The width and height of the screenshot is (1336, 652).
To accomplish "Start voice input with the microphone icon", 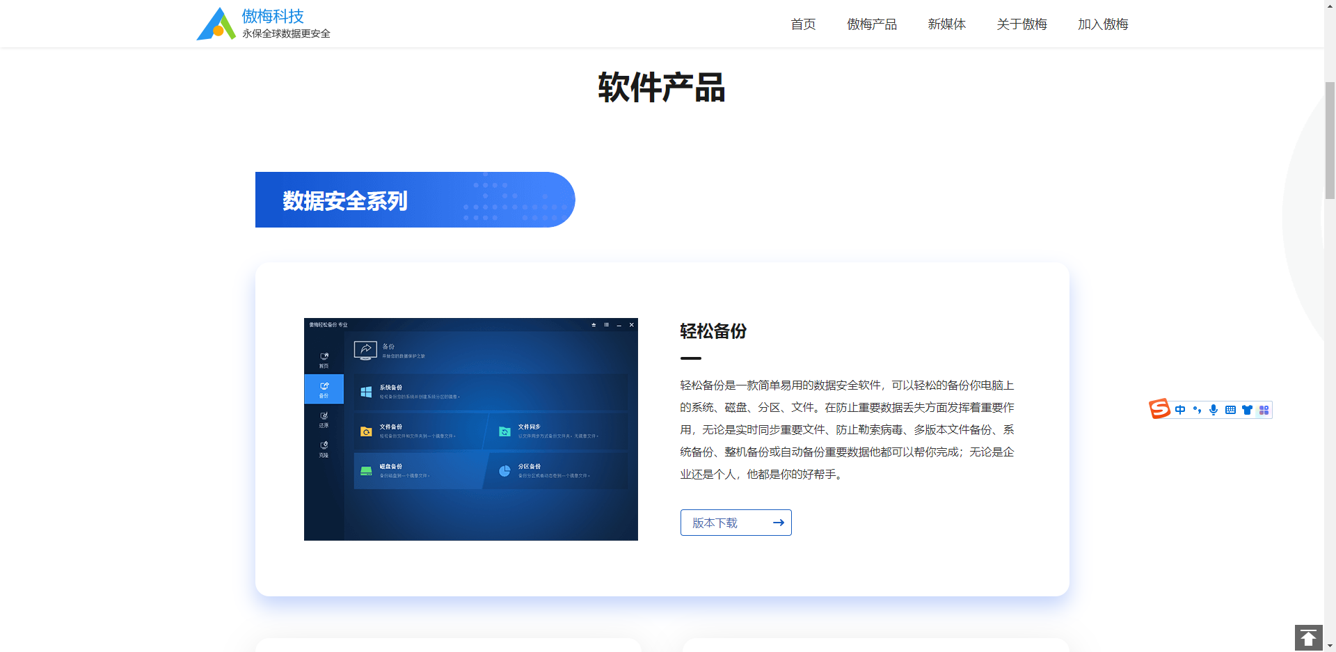I will click(1214, 410).
